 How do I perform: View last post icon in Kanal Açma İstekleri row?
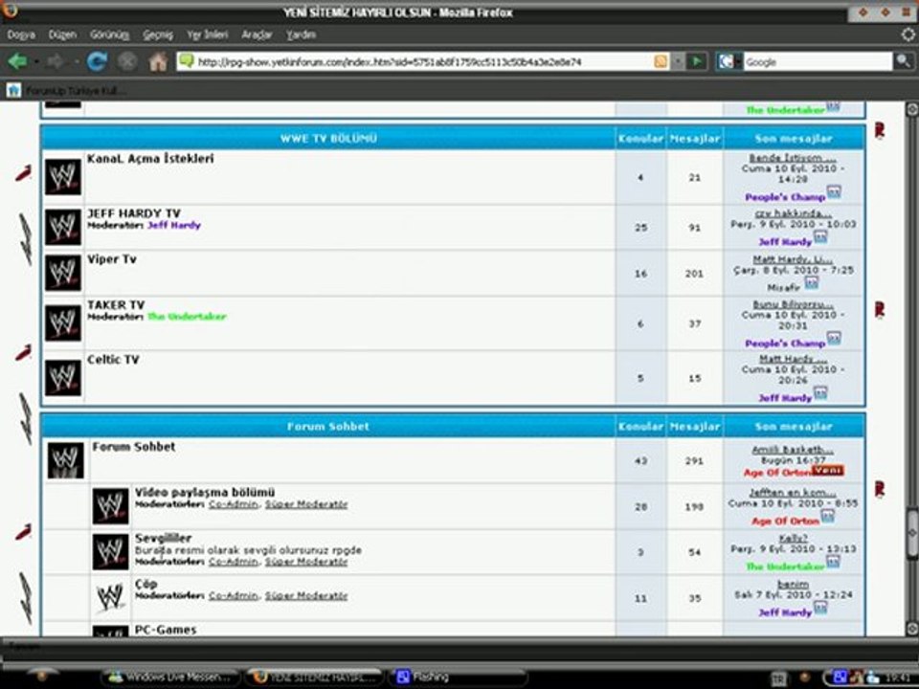(x=834, y=191)
